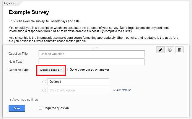Click the Question Title input field
Screen dimensions: 192x119
tap(91, 54)
